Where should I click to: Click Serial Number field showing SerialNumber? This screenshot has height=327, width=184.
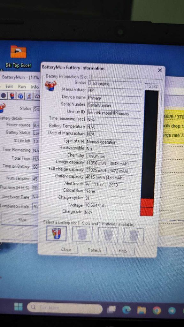tap(114, 105)
